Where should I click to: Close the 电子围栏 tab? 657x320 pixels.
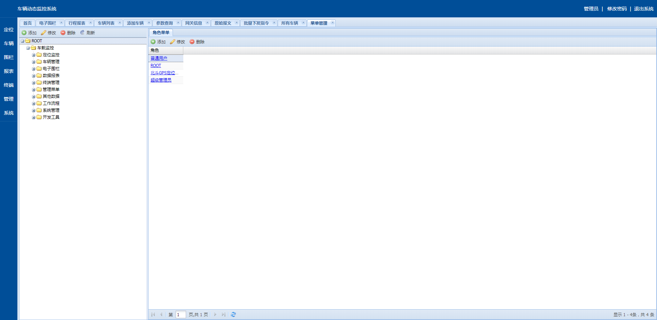click(61, 23)
